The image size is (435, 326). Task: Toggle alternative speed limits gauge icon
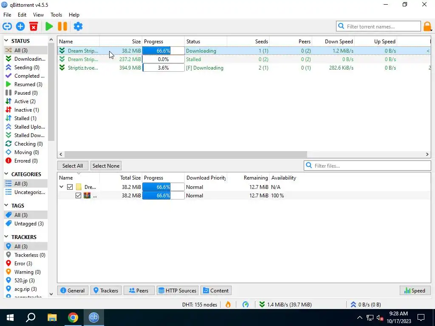(246, 304)
